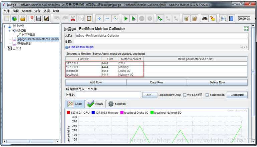
Task: Click the green localhost Network I/O swatch
Action: tap(152, 112)
